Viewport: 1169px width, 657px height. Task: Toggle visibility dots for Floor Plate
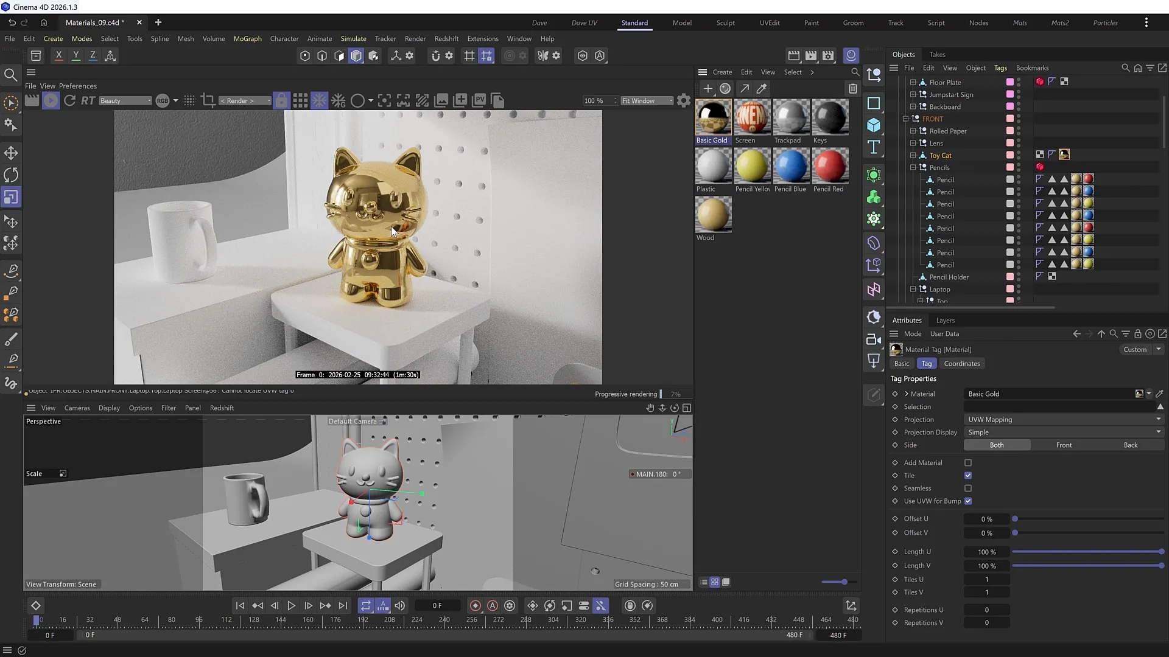coord(1019,82)
